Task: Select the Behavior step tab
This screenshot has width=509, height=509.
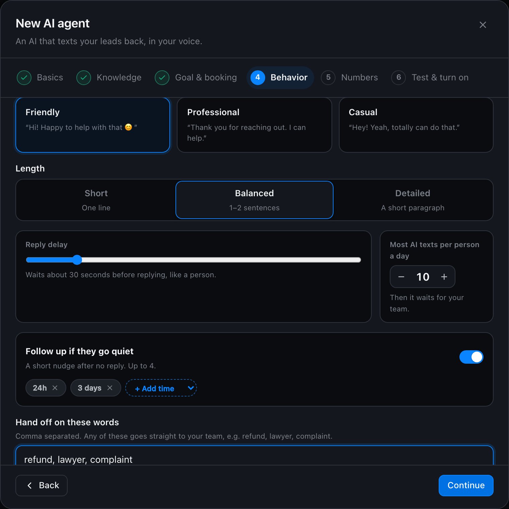Action: 280,78
